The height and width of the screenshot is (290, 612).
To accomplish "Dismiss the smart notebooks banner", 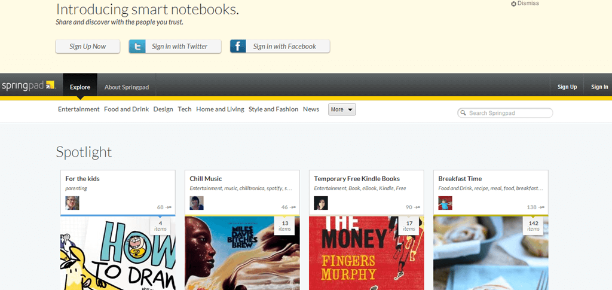I will pyautogui.click(x=525, y=4).
